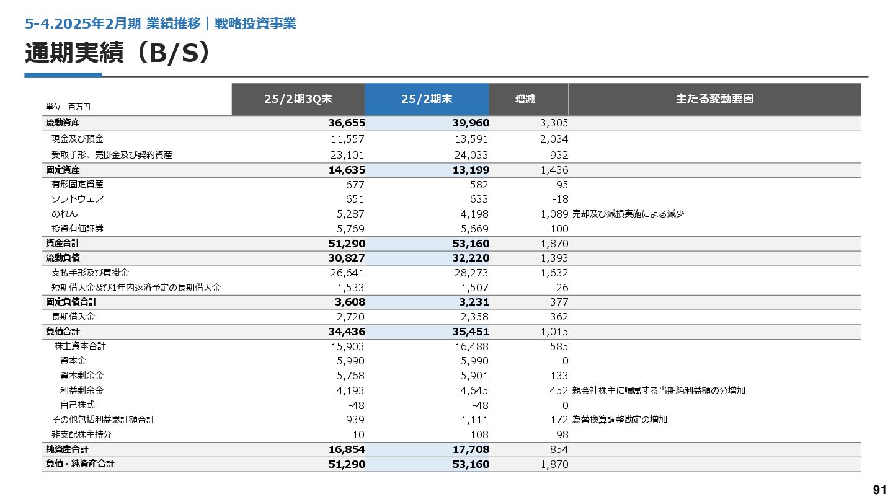Select the section heading 5-4.2025年2月期 業績推移｜戦略投資事業

click(x=160, y=24)
